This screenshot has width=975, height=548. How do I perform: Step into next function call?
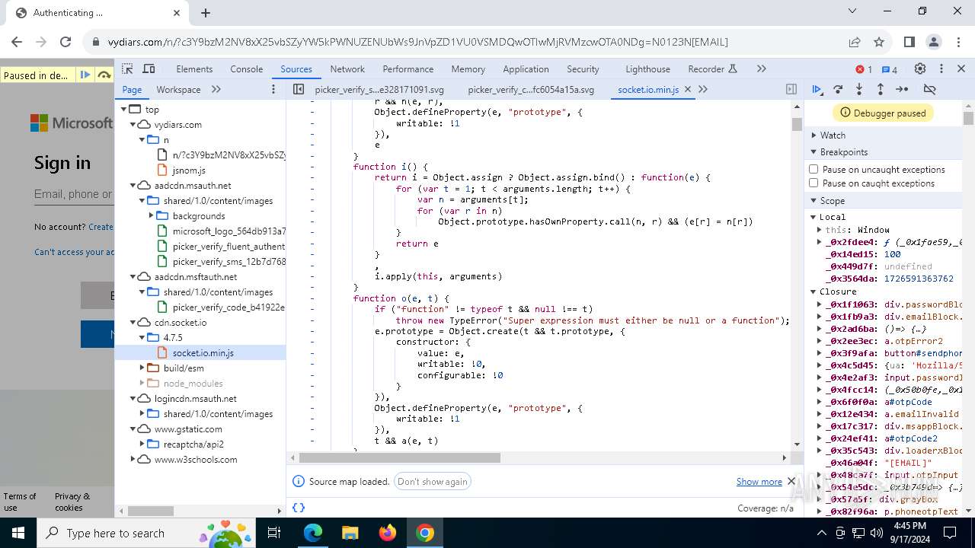pyautogui.click(x=859, y=89)
